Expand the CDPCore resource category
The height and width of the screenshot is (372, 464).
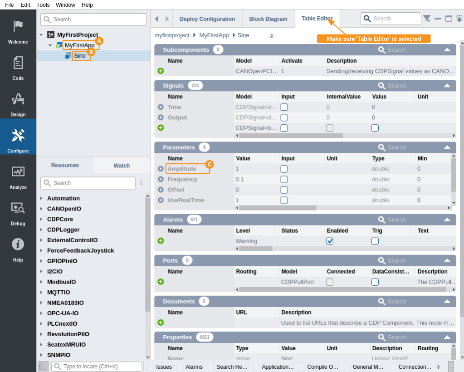(41, 219)
